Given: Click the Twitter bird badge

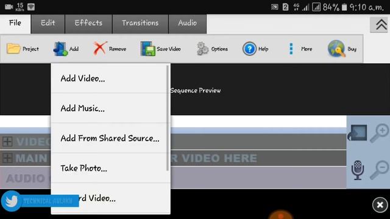Looking at the screenshot, I should (11, 201).
